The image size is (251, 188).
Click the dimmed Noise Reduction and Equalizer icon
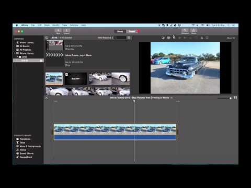tap(191, 38)
